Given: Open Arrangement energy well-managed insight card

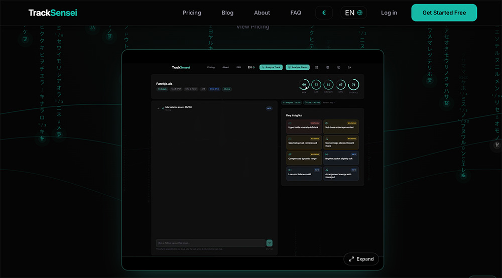Looking at the screenshot, I should (x=341, y=174).
